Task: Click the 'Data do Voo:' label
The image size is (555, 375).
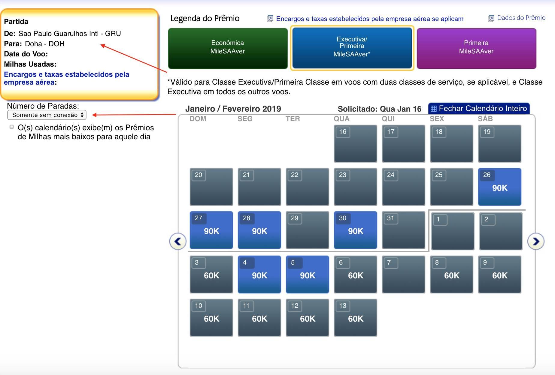Action: click(x=26, y=54)
